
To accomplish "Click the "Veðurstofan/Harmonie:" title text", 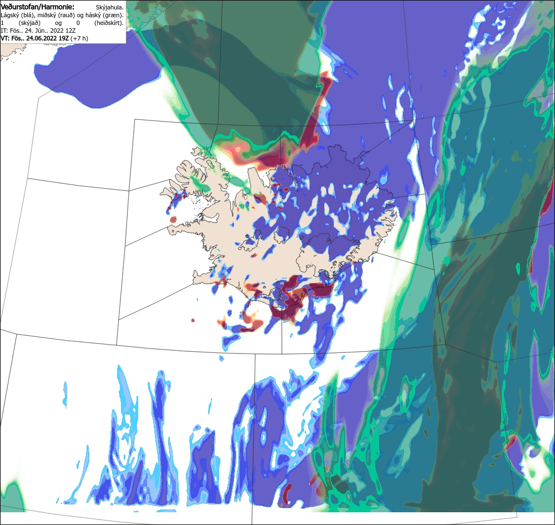I will (37, 7).
